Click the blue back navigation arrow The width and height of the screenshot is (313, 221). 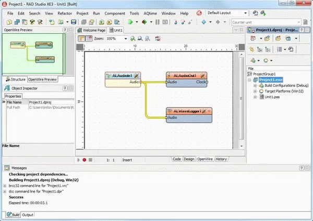[203, 22]
